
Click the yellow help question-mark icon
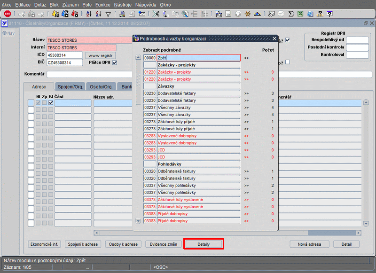point(320,14)
